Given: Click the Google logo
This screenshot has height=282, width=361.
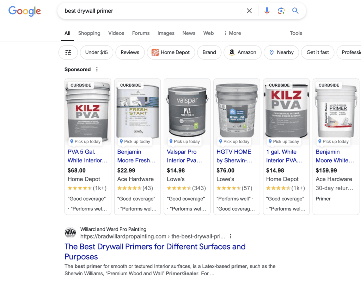Looking at the screenshot, I should [25, 11].
